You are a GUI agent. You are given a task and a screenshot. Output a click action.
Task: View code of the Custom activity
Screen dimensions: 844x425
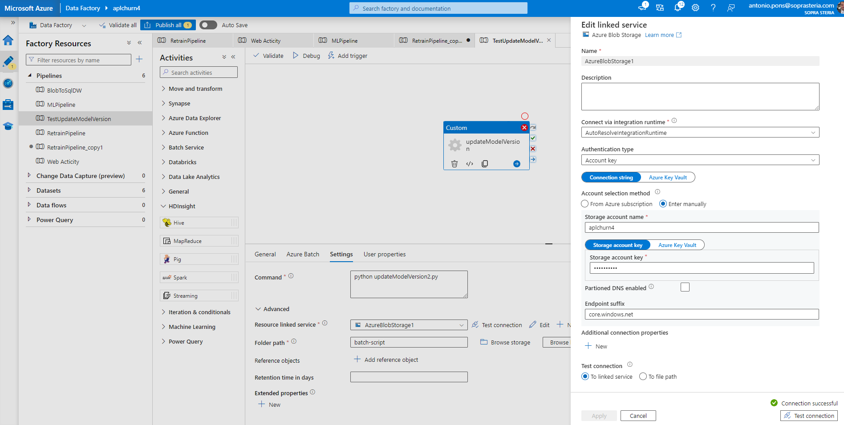point(470,164)
